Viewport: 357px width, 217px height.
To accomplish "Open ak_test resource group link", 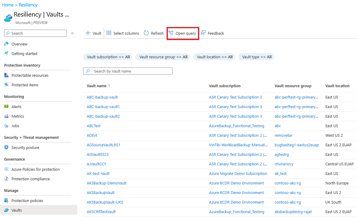I will coord(280,173).
